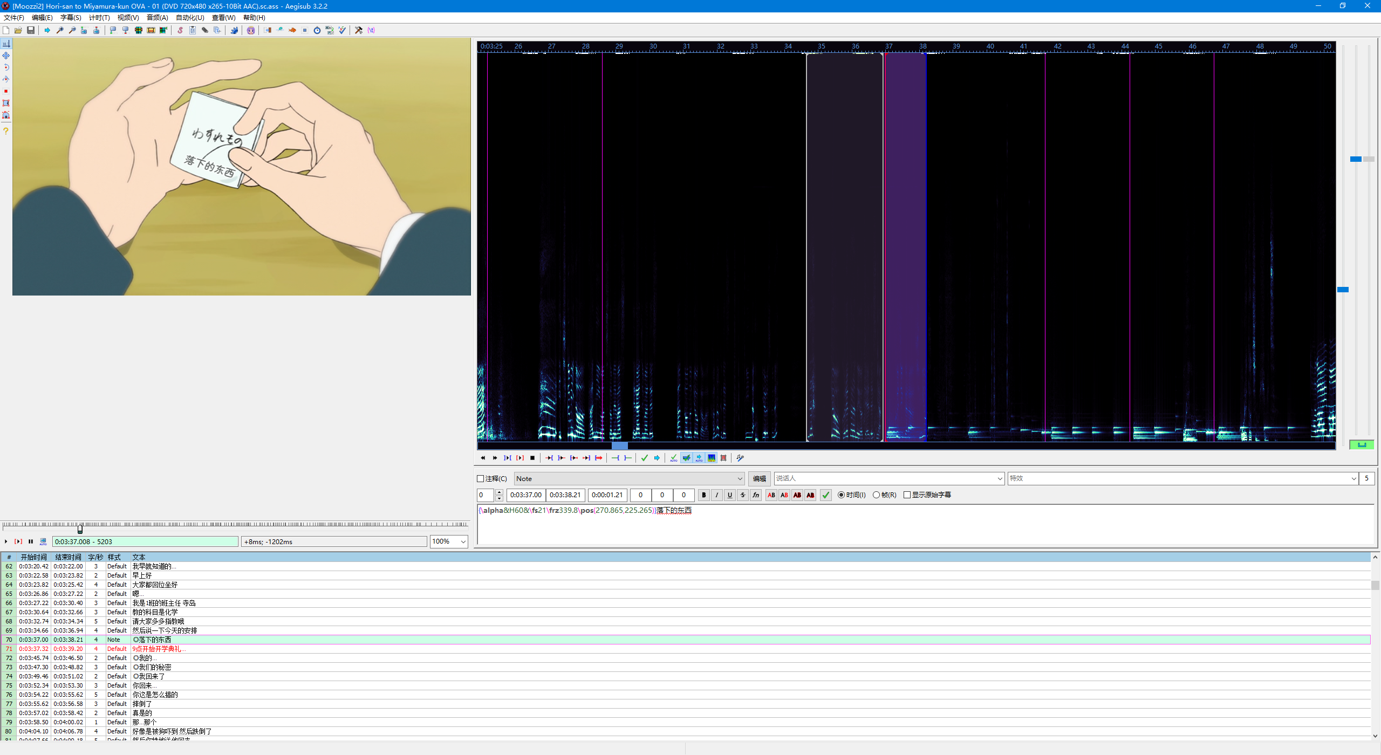1381x755 pixels.
Task: Open the ASSDraw anime girl face icon
Action: click(x=251, y=30)
